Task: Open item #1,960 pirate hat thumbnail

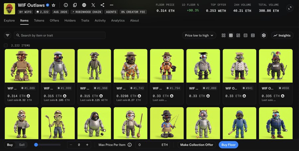Action: 94,66
